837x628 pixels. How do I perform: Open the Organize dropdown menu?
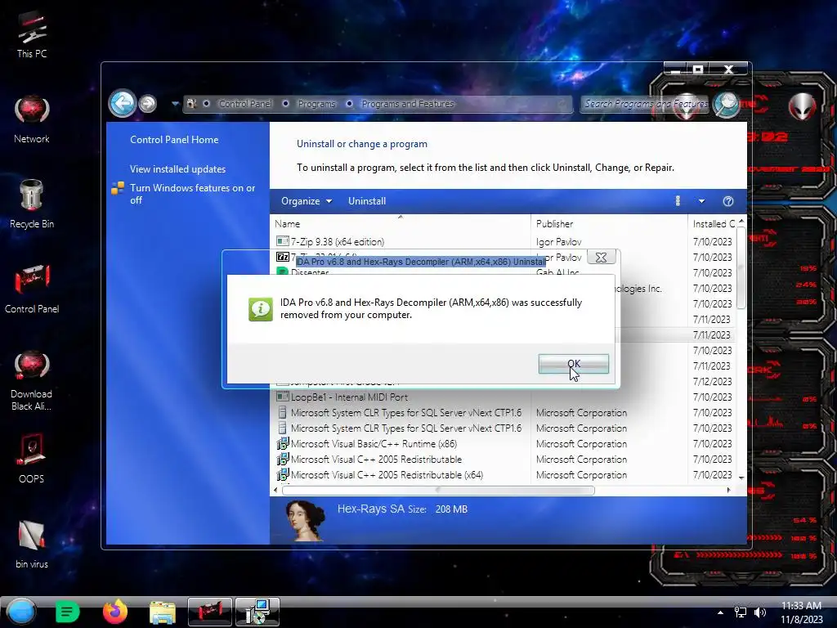307,201
